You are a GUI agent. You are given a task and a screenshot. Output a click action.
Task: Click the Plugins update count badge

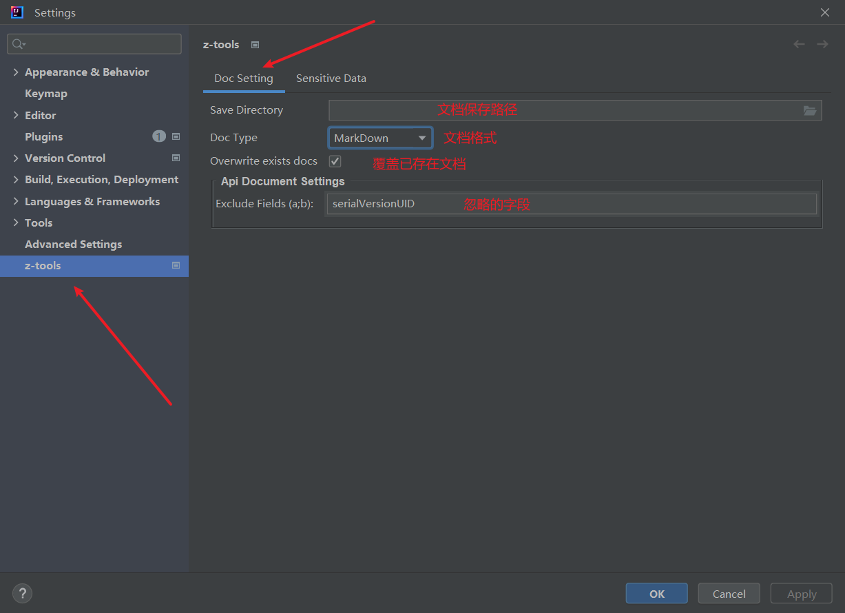click(x=159, y=136)
